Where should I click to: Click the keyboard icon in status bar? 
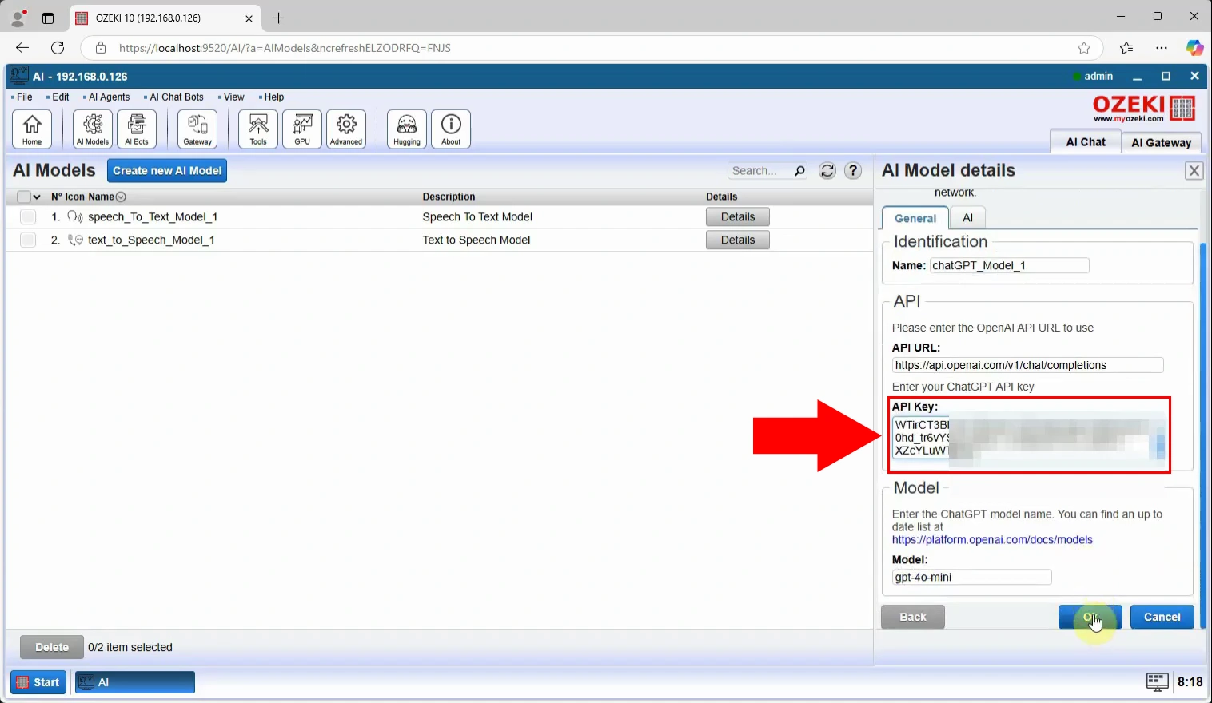(x=1157, y=681)
